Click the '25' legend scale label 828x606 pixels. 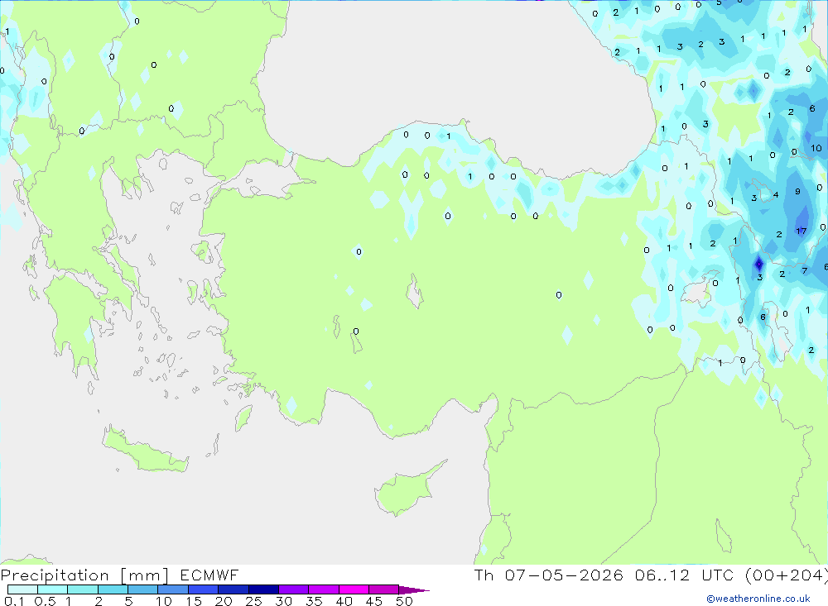253,601
